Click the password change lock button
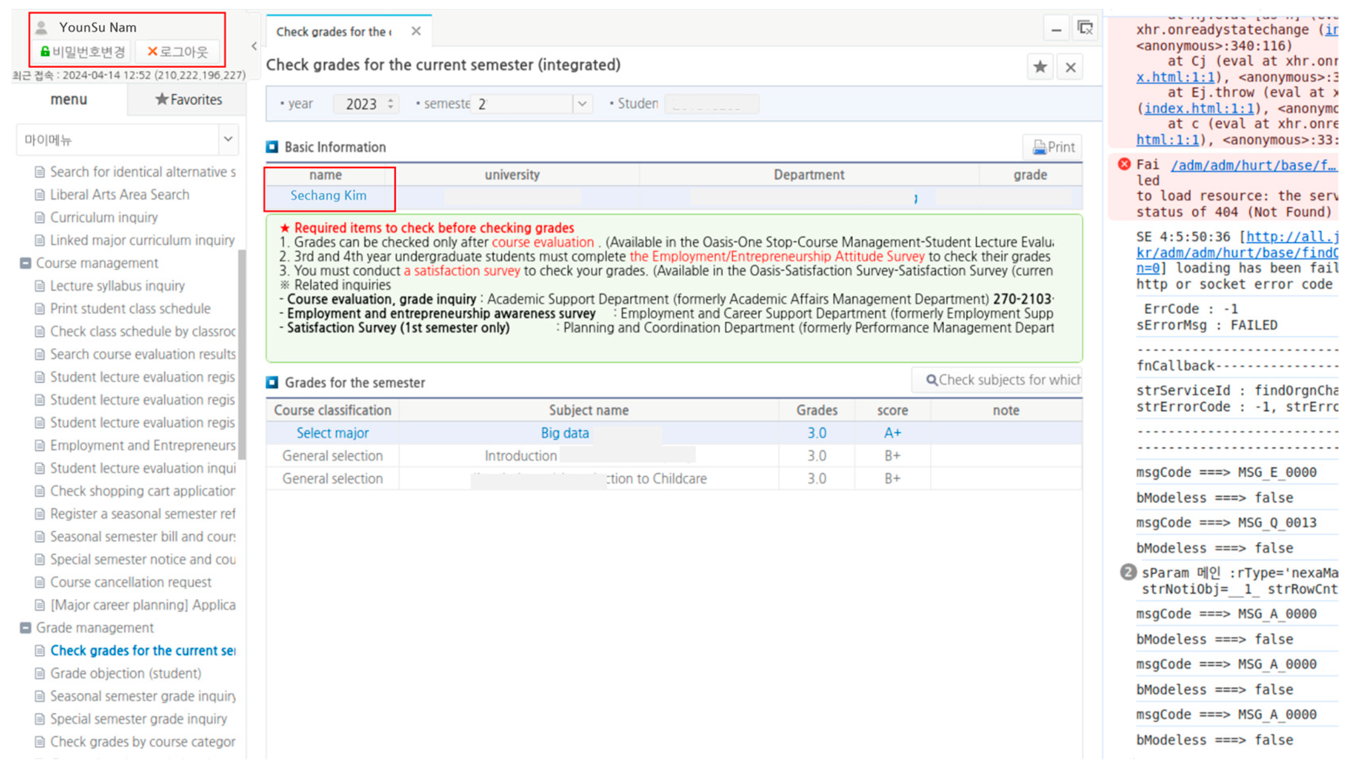1354x769 pixels. [83, 51]
